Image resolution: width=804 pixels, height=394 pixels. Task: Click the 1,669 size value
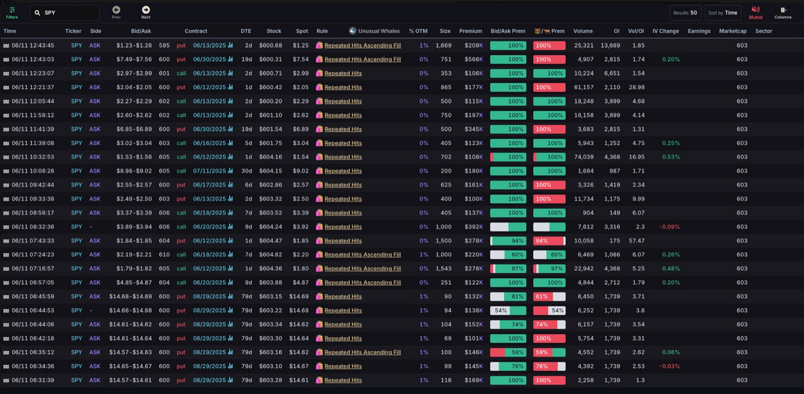pyautogui.click(x=443, y=45)
